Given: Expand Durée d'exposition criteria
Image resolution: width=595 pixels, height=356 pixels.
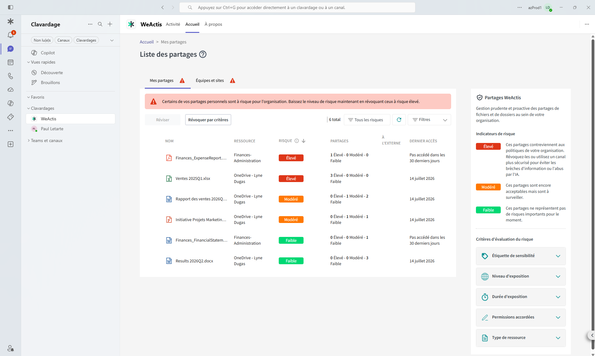Looking at the screenshot, I should pyautogui.click(x=521, y=297).
